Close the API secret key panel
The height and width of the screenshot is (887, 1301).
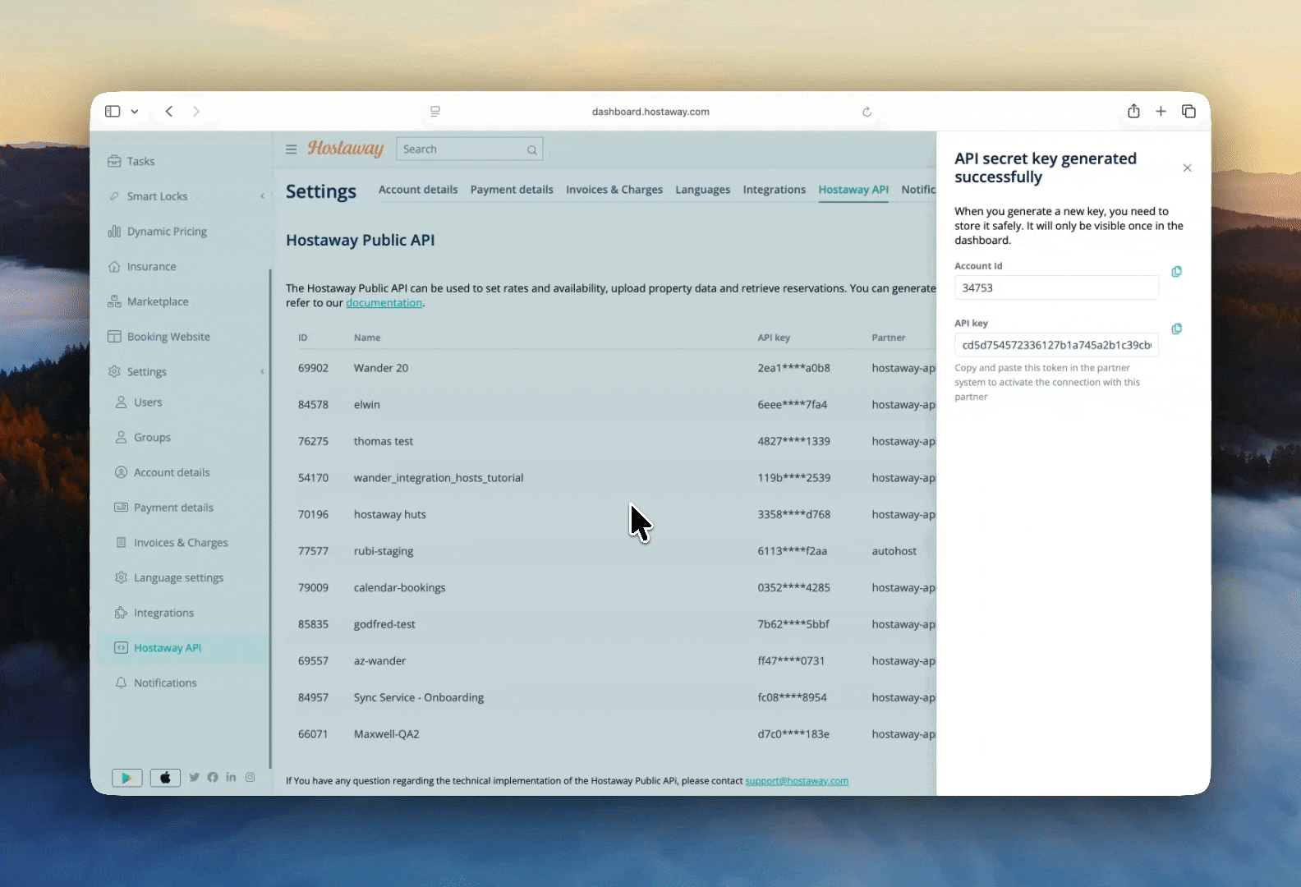[1187, 168]
